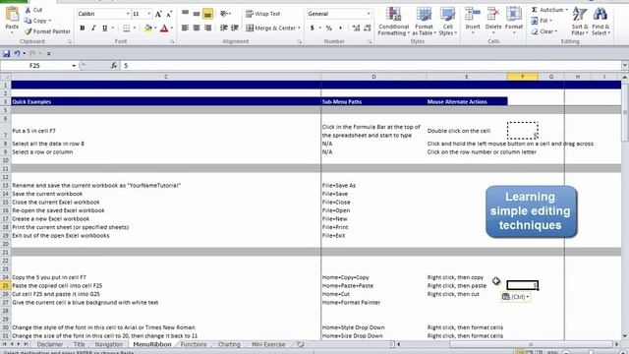Decrease the cell indent

(x=224, y=29)
